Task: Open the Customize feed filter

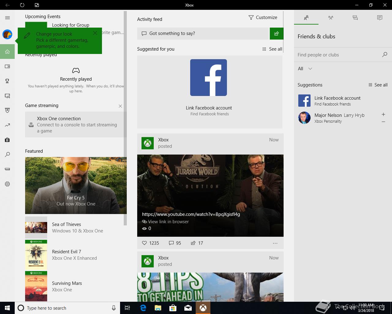Action: [x=263, y=17]
